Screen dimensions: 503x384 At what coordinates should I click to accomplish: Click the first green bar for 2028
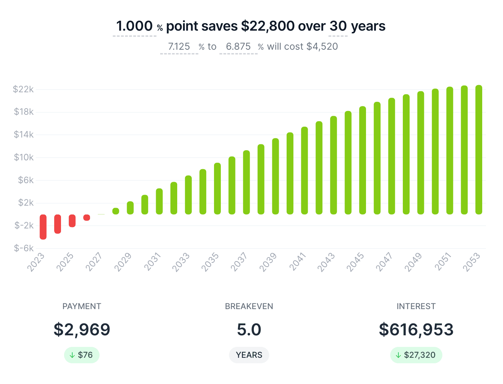116,211
